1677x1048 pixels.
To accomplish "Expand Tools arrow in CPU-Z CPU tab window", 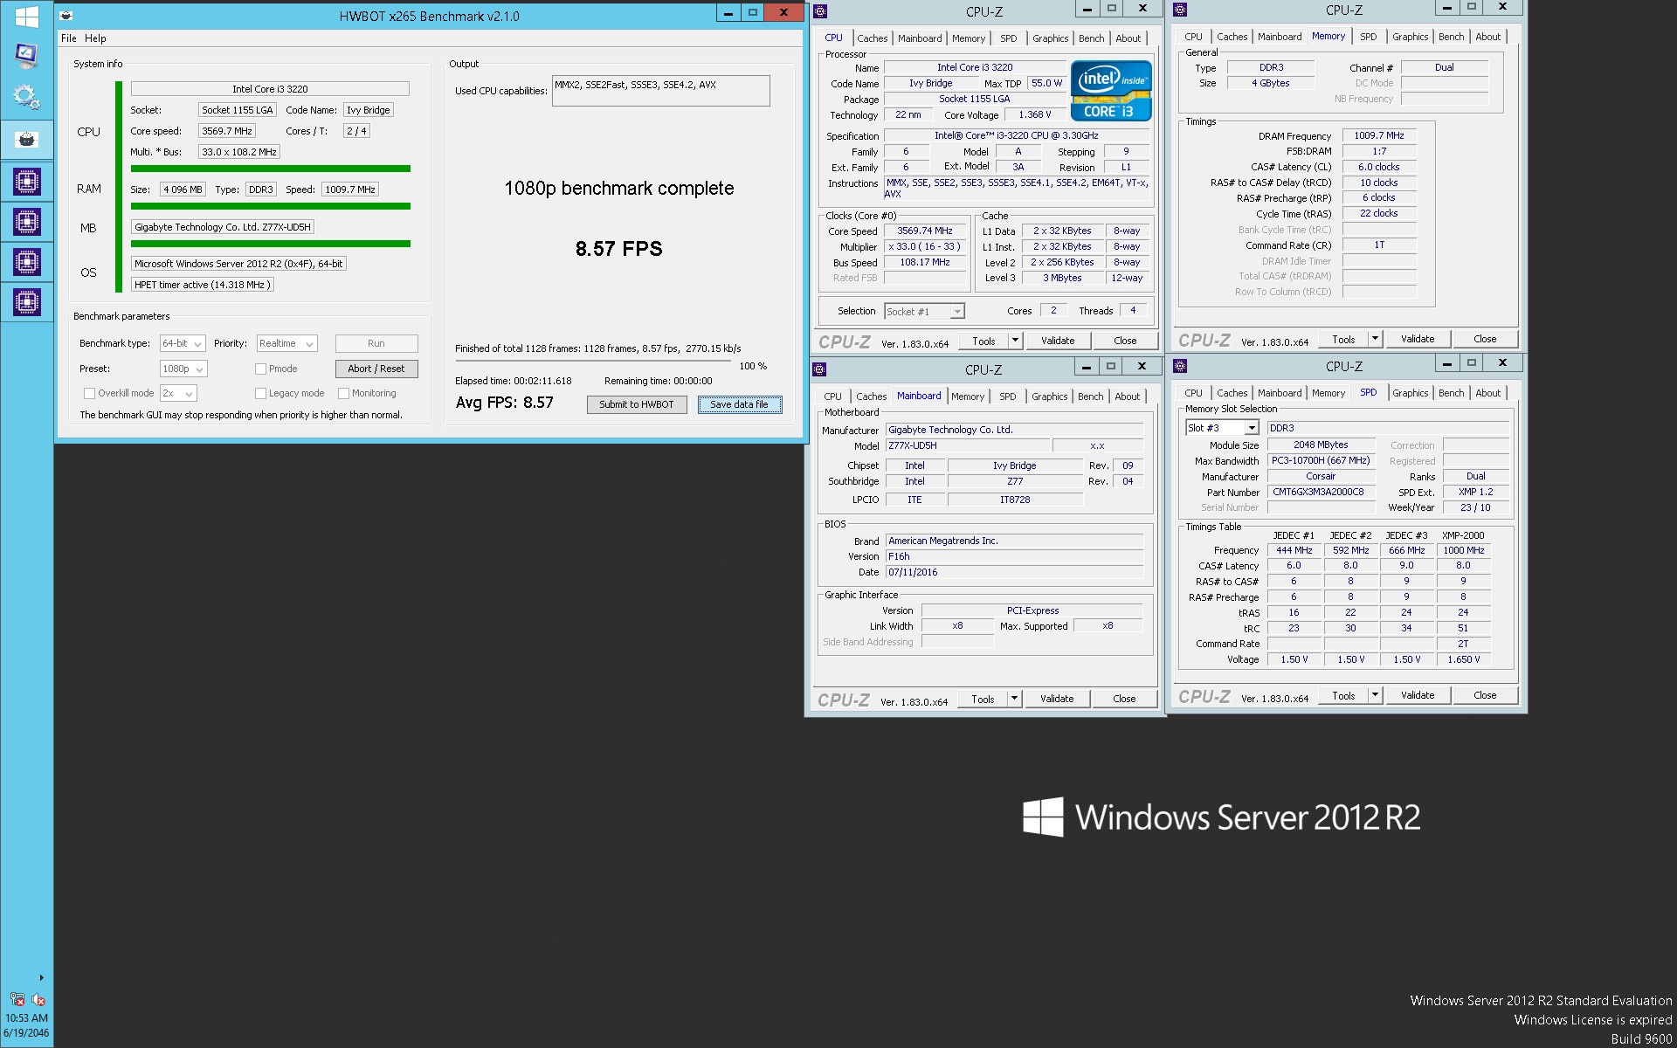I will point(1015,341).
